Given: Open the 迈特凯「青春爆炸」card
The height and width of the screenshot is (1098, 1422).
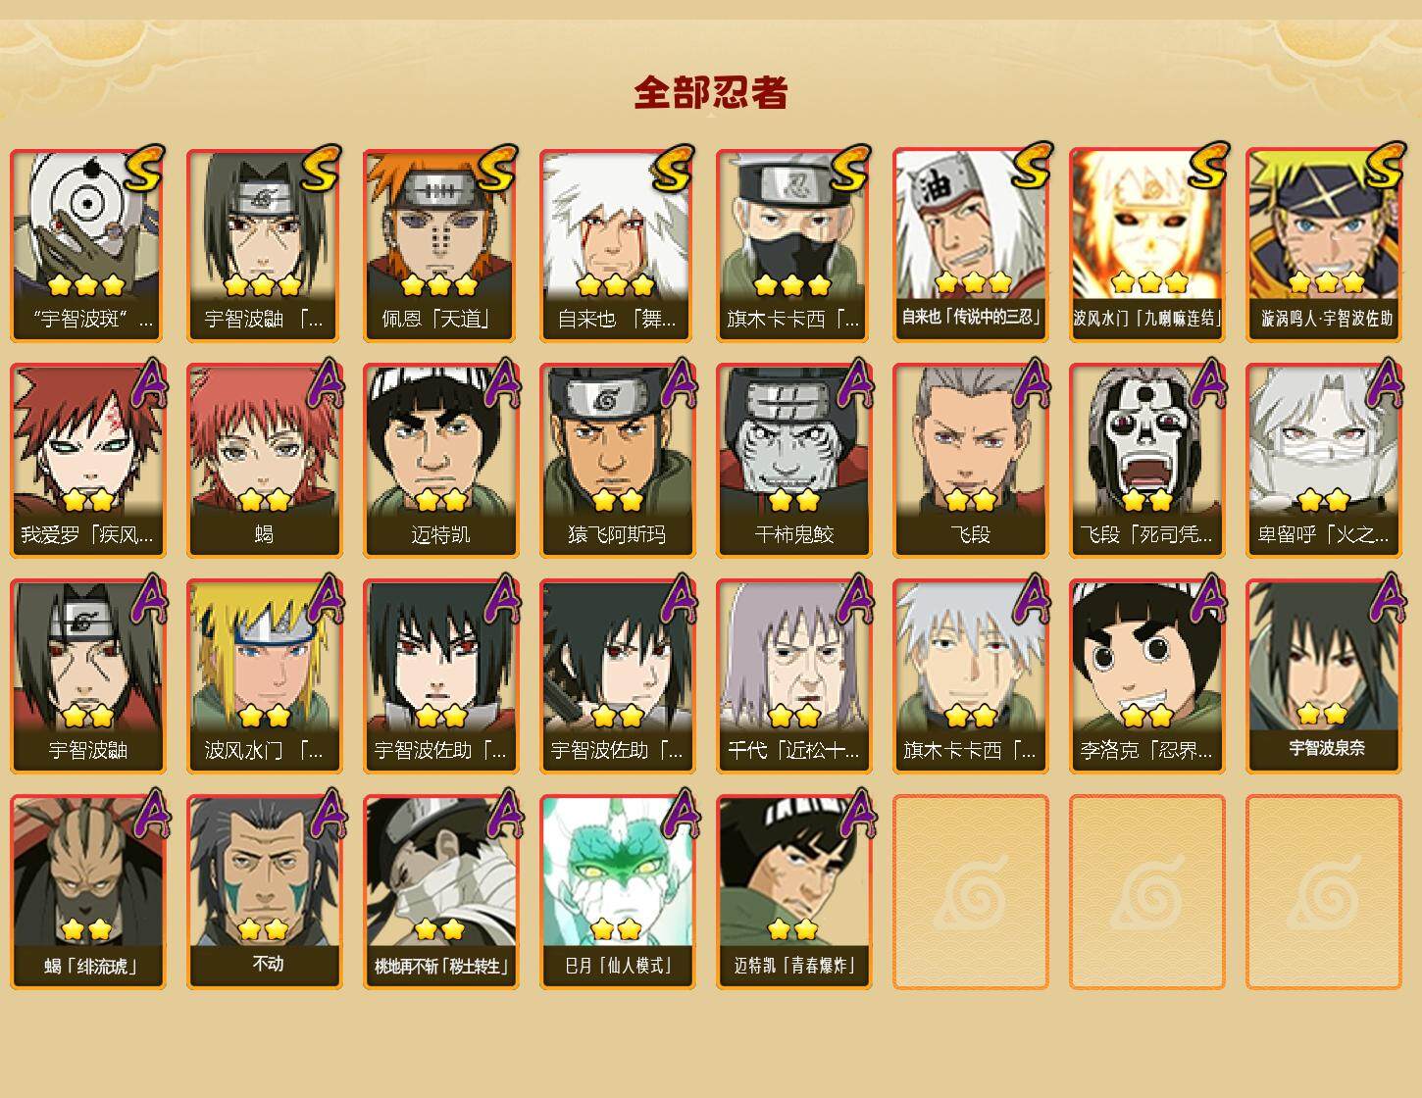Looking at the screenshot, I should coord(793,892).
